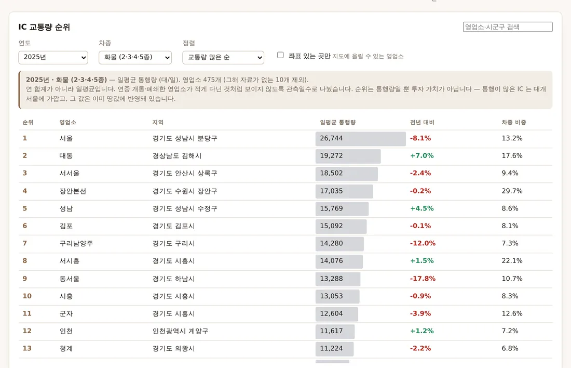
Task: Click the 11,617 traffic volume bar
Action: pos(335,331)
